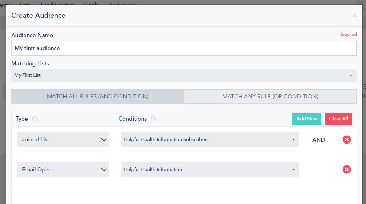
Task: Click the Create Audience dialog title
Action: [38, 15]
